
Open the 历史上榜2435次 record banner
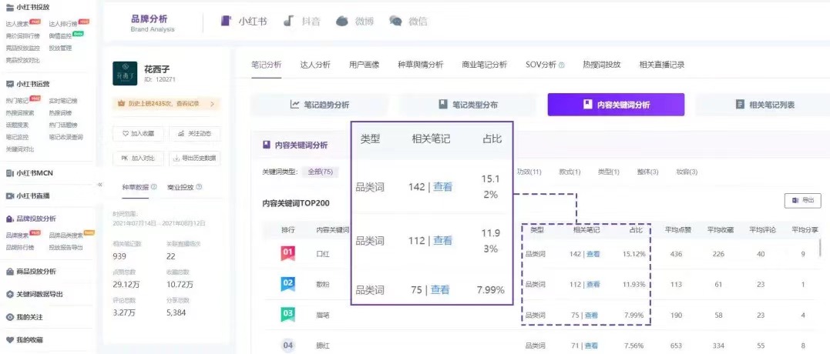click(166, 104)
